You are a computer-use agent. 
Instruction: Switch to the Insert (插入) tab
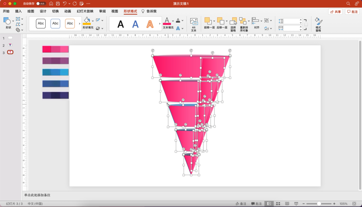(18, 11)
